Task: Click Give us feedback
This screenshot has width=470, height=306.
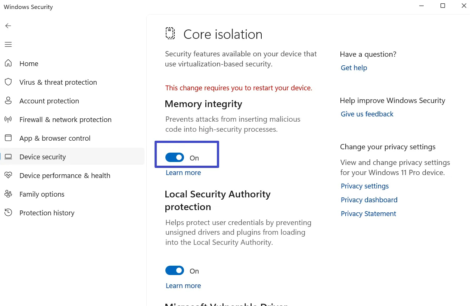Action: click(367, 114)
